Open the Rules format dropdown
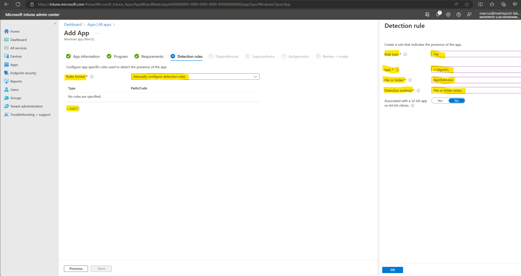 coord(195,76)
